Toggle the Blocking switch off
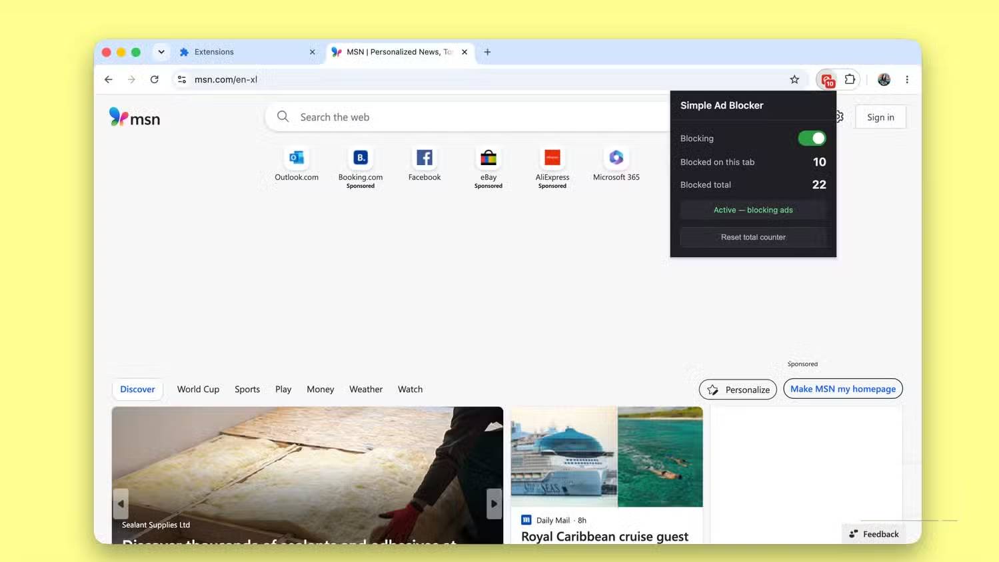This screenshot has height=562, width=999. 812,138
